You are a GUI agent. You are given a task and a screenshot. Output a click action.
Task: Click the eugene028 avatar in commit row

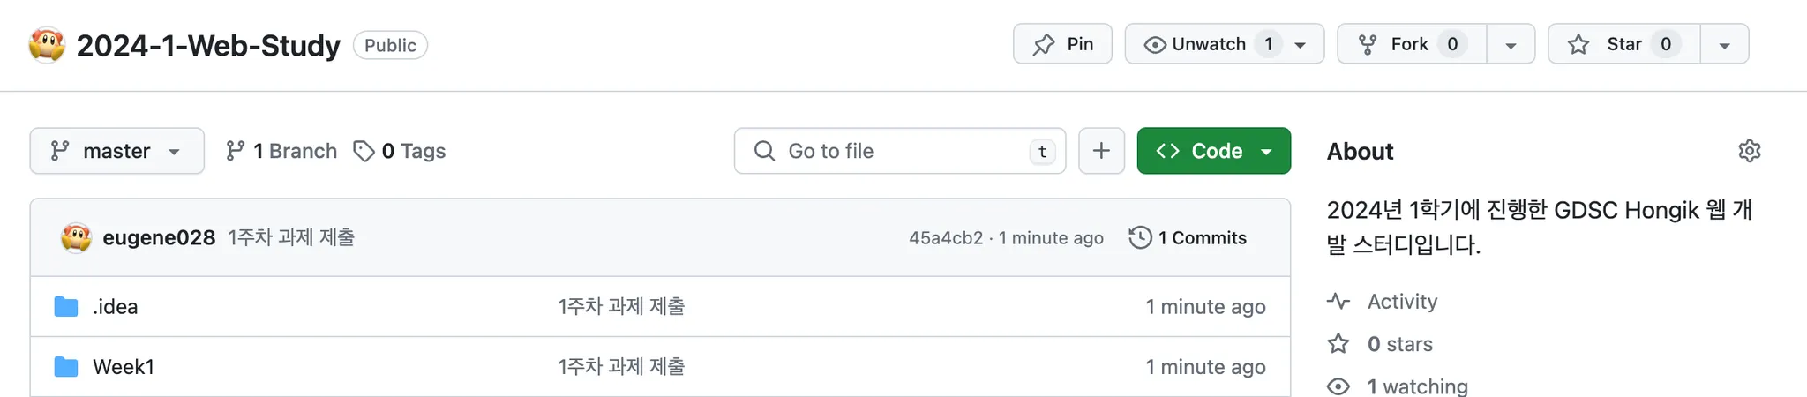[76, 237]
